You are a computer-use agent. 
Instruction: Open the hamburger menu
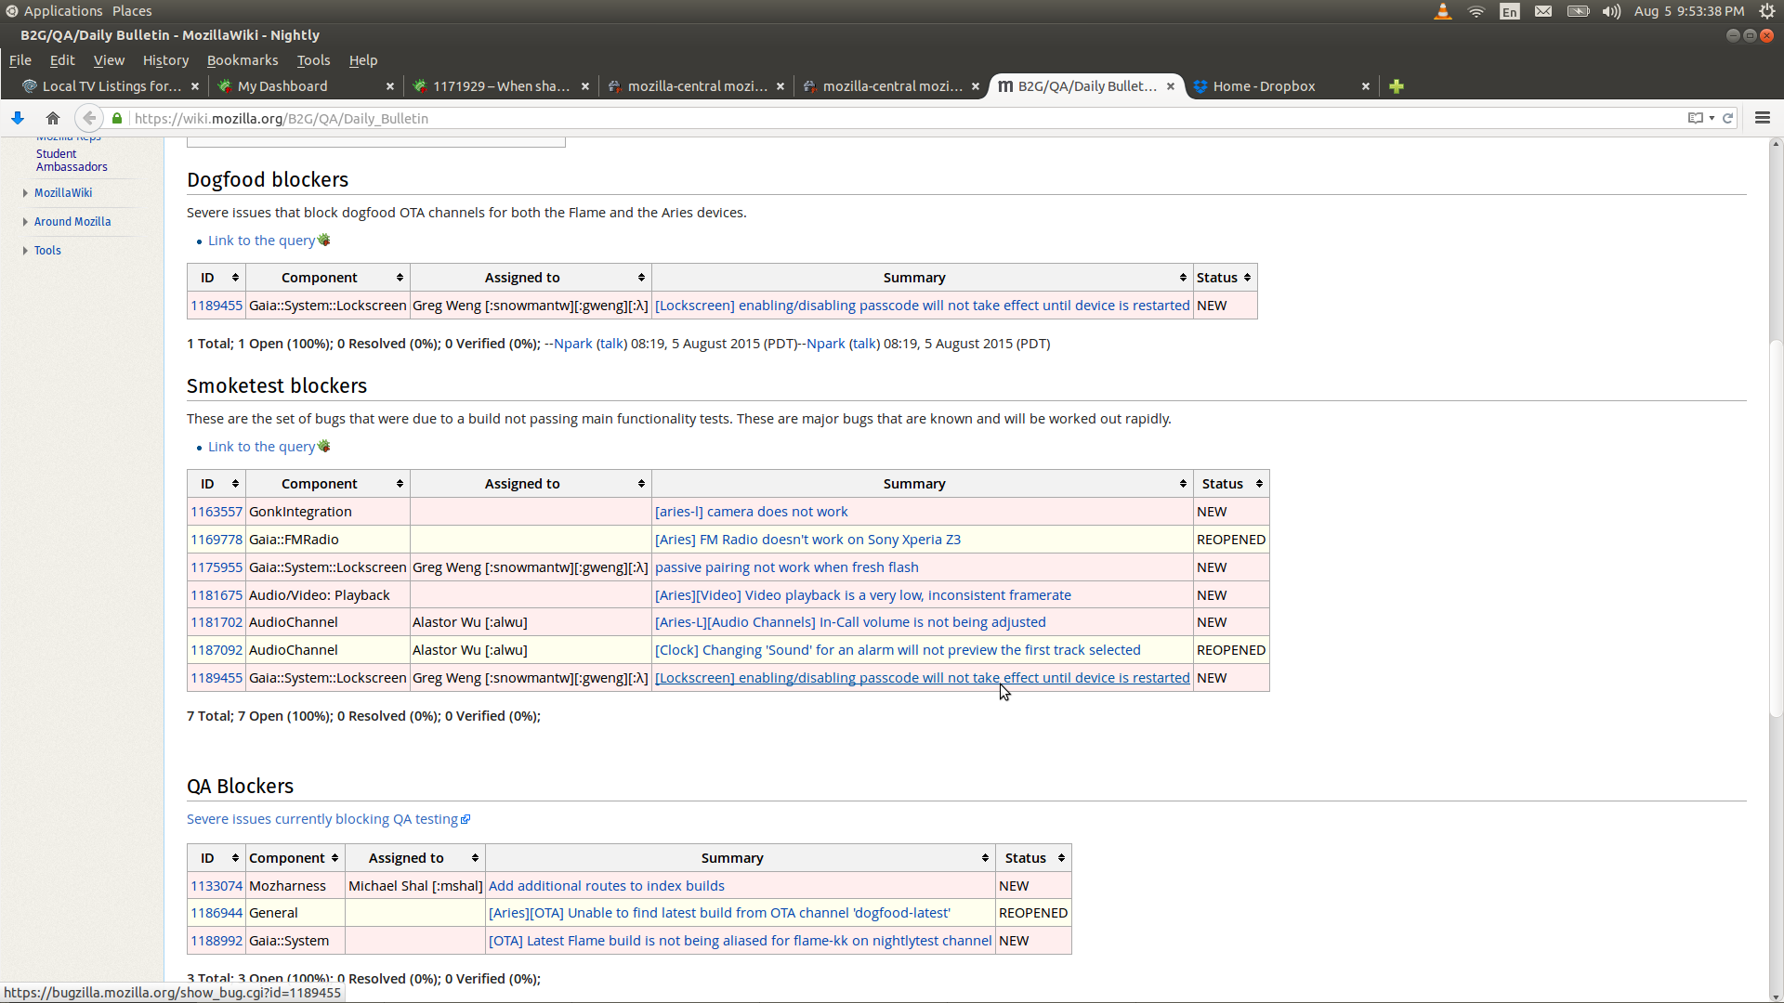click(x=1763, y=118)
